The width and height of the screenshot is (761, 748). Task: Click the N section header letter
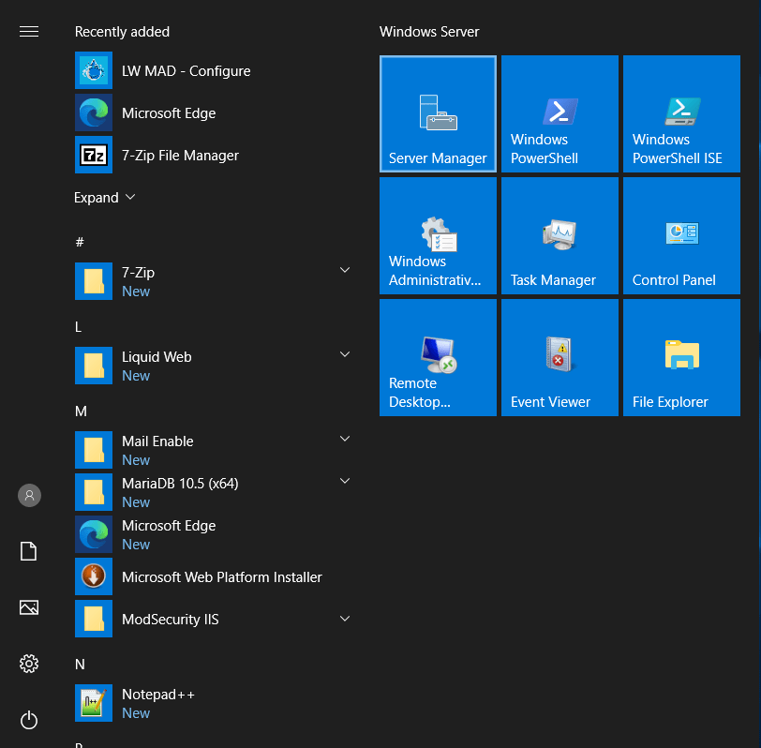80,664
